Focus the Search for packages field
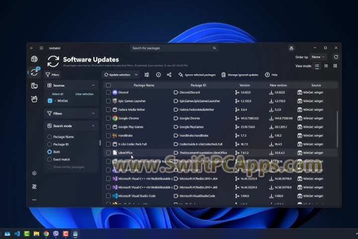Screen dimensions: 358x239 [x=174, y=48]
